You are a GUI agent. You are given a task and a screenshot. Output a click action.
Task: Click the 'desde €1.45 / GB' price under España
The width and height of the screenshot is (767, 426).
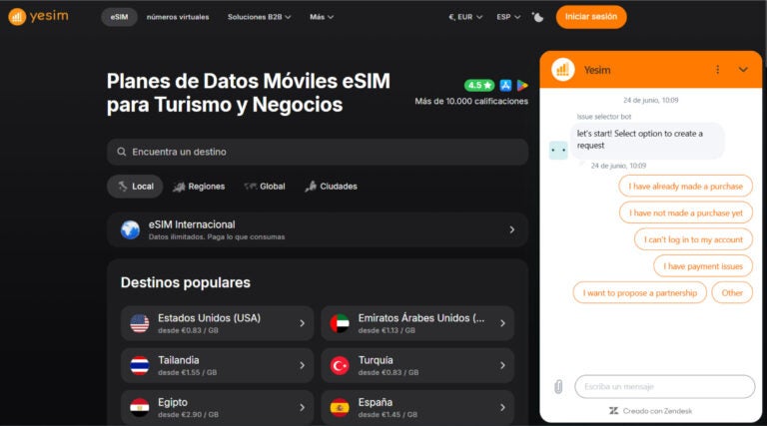[x=387, y=415]
